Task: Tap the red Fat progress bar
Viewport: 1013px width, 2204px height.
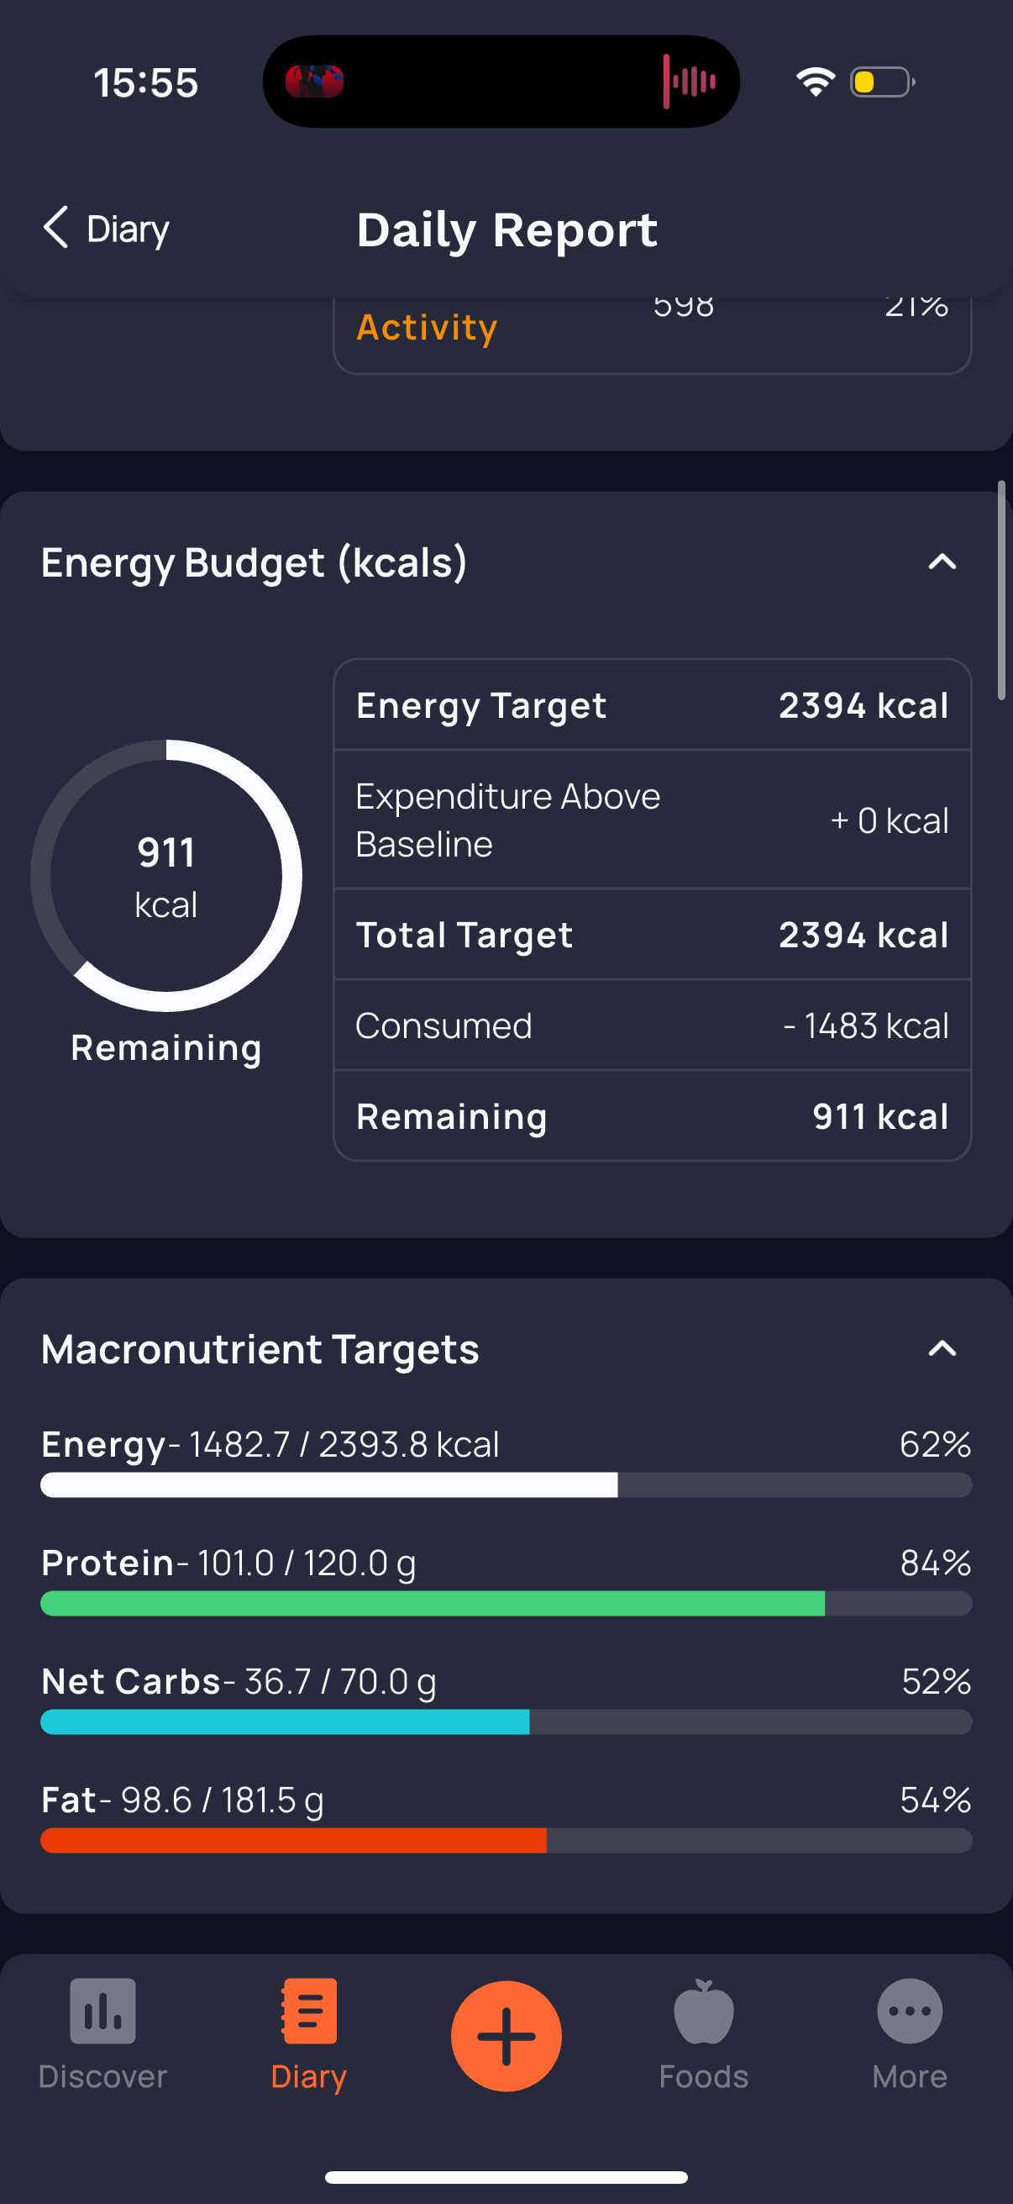Action: coord(506,1840)
